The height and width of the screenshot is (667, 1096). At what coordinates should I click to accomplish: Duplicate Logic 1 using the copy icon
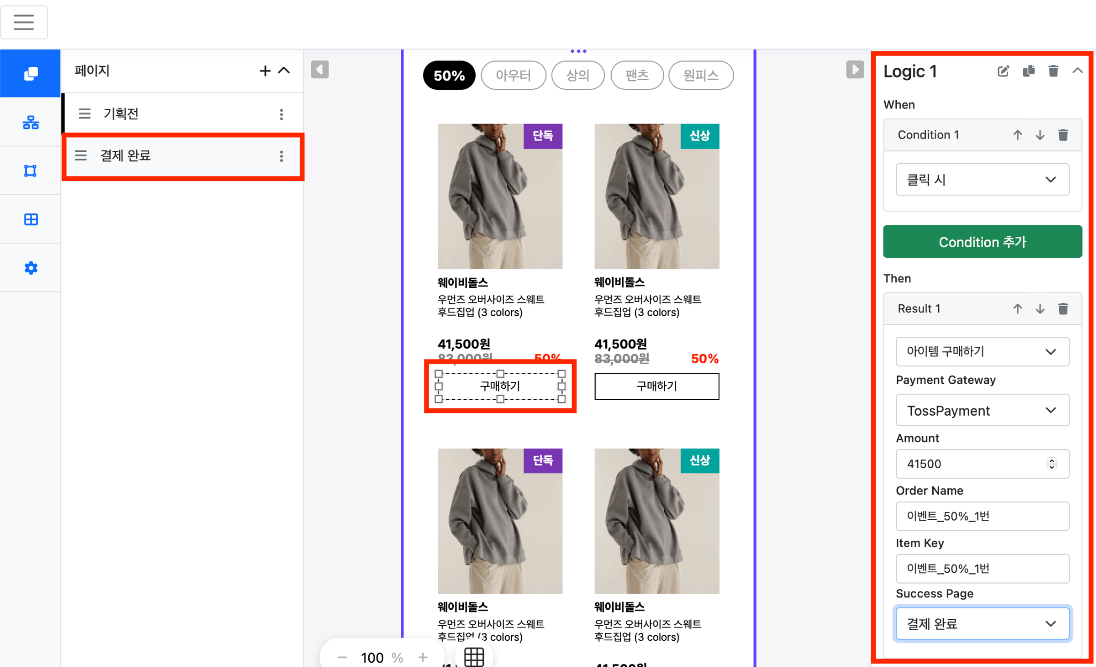tap(1029, 71)
